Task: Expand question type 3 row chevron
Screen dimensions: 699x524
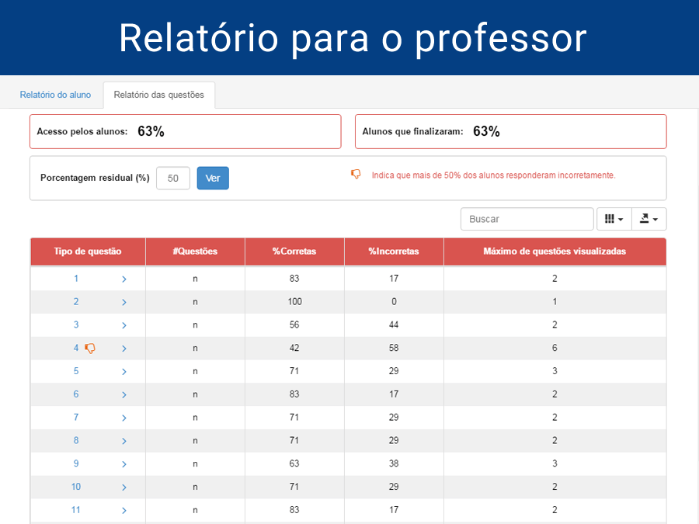Action: [x=124, y=325]
